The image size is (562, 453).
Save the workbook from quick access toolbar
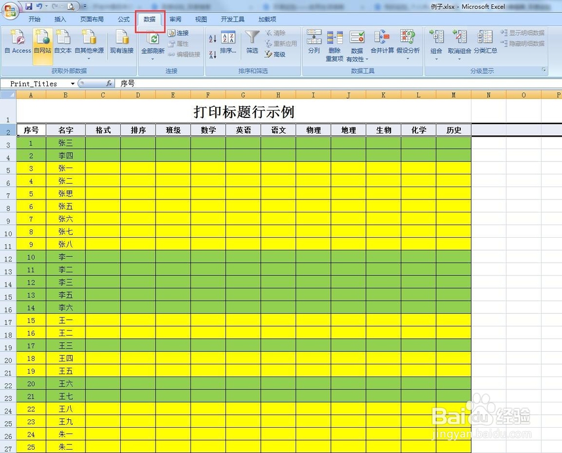click(x=29, y=6)
